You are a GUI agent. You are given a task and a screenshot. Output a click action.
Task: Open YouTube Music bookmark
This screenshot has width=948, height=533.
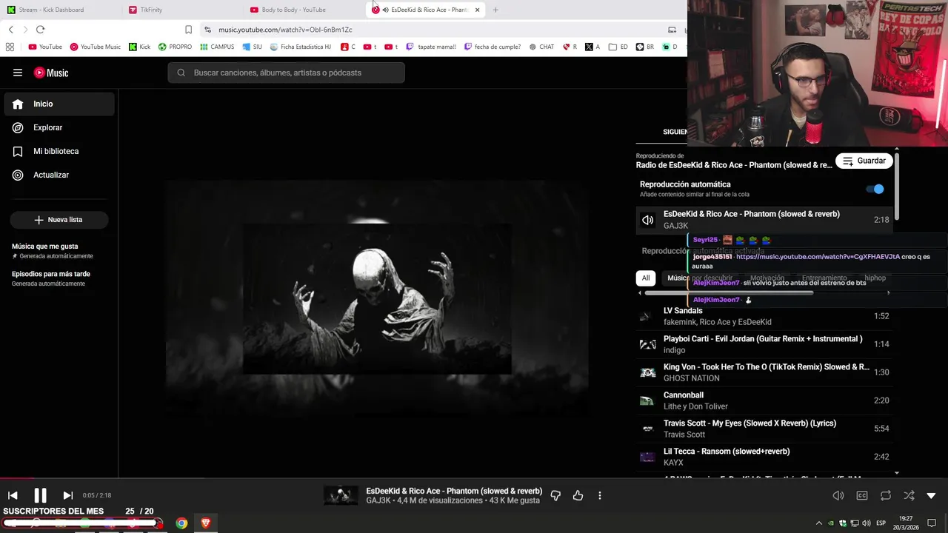[95, 47]
